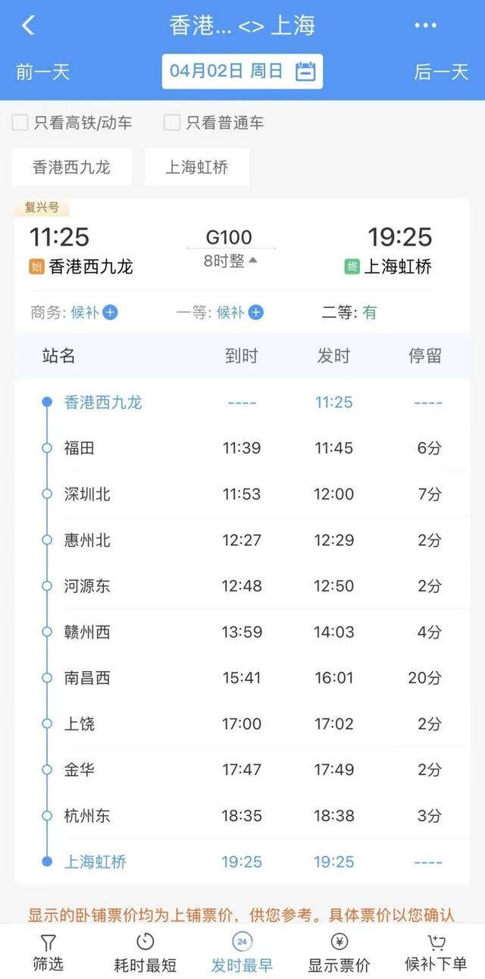Open the three-dot more options menu
This screenshot has height=979, width=485.
pyautogui.click(x=425, y=25)
